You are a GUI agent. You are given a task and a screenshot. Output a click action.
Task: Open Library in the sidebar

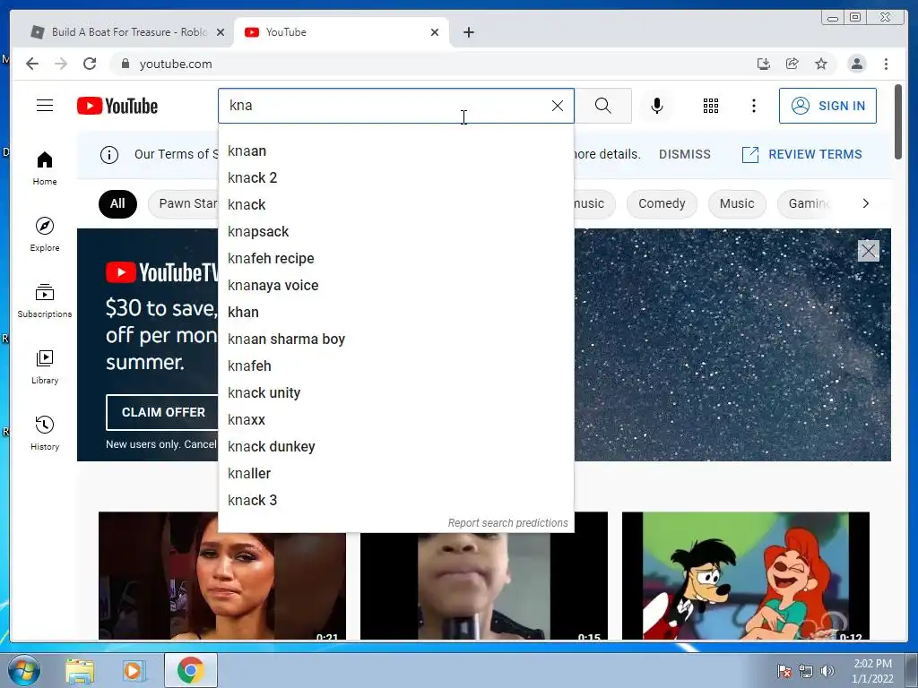pos(45,366)
